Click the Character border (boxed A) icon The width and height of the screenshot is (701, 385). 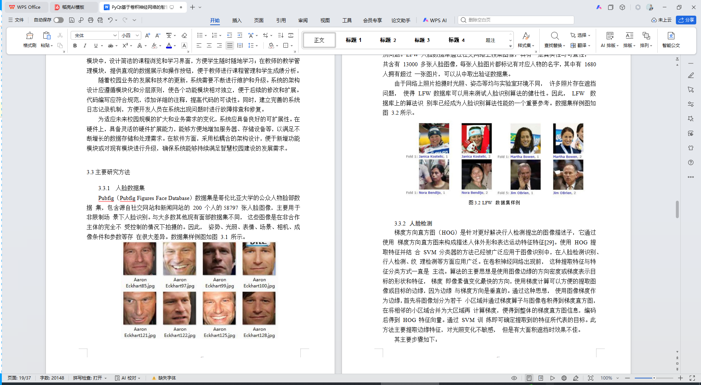[x=184, y=46]
